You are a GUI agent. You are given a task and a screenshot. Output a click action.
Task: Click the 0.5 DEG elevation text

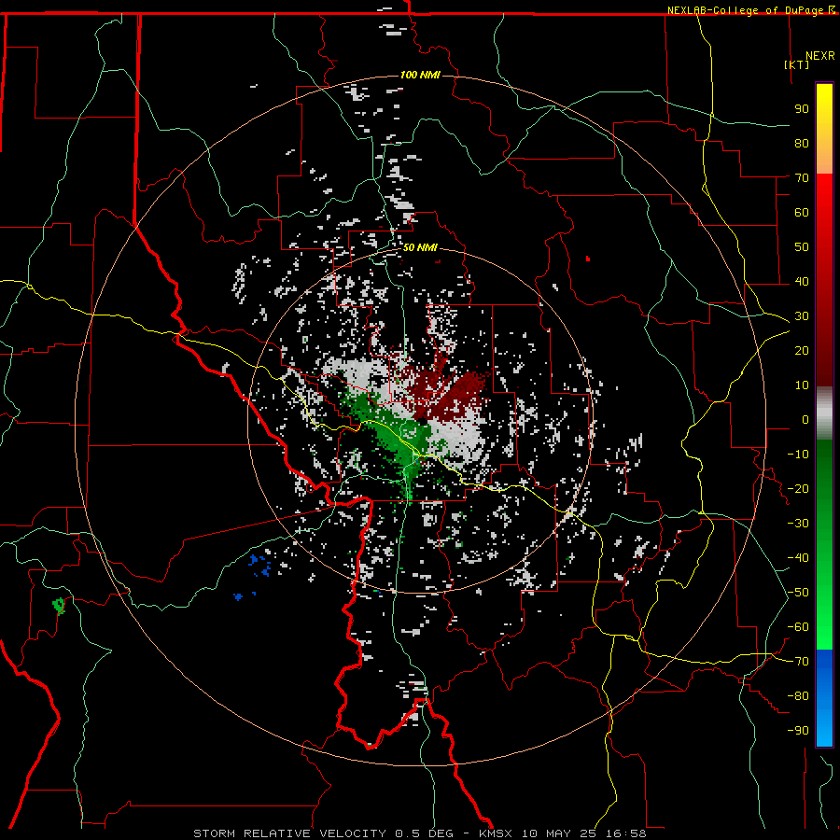coord(424,833)
